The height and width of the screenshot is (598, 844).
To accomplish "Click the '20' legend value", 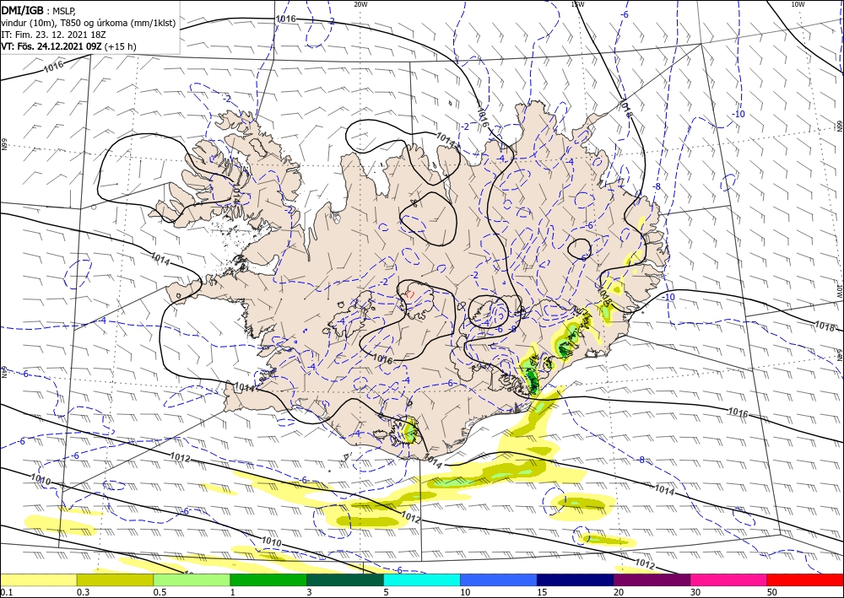I will (x=619, y=592).
